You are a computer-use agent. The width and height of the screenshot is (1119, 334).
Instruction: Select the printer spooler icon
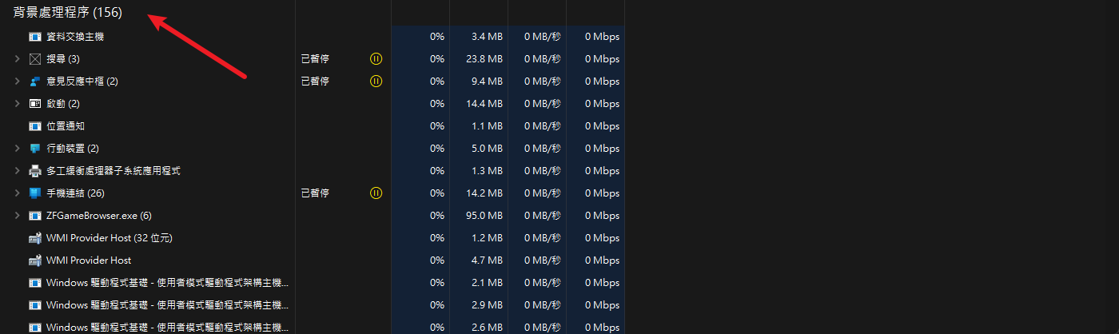(35, 171)
